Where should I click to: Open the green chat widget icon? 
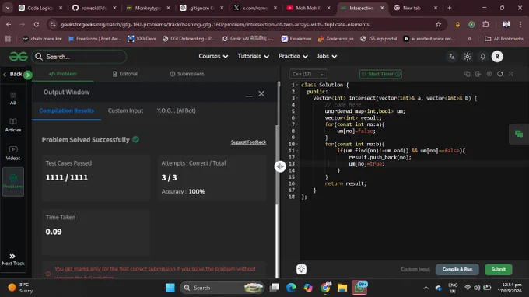coord(519,135)
